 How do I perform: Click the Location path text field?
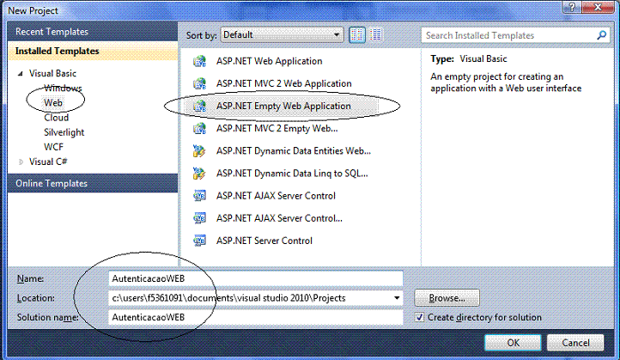250,298
